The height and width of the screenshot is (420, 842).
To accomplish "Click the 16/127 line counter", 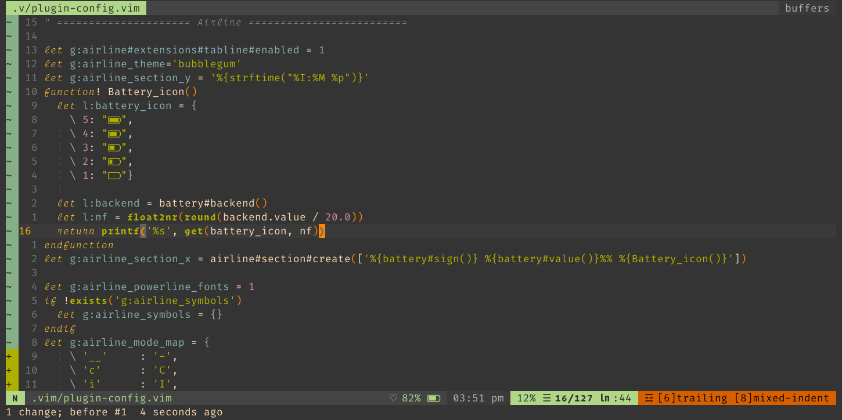I will 574,399.
